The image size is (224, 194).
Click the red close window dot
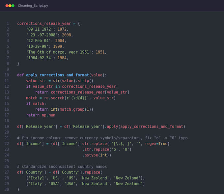[7, 6]
